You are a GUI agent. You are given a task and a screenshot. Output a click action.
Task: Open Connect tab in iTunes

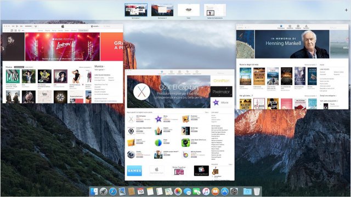coord(73,31)
